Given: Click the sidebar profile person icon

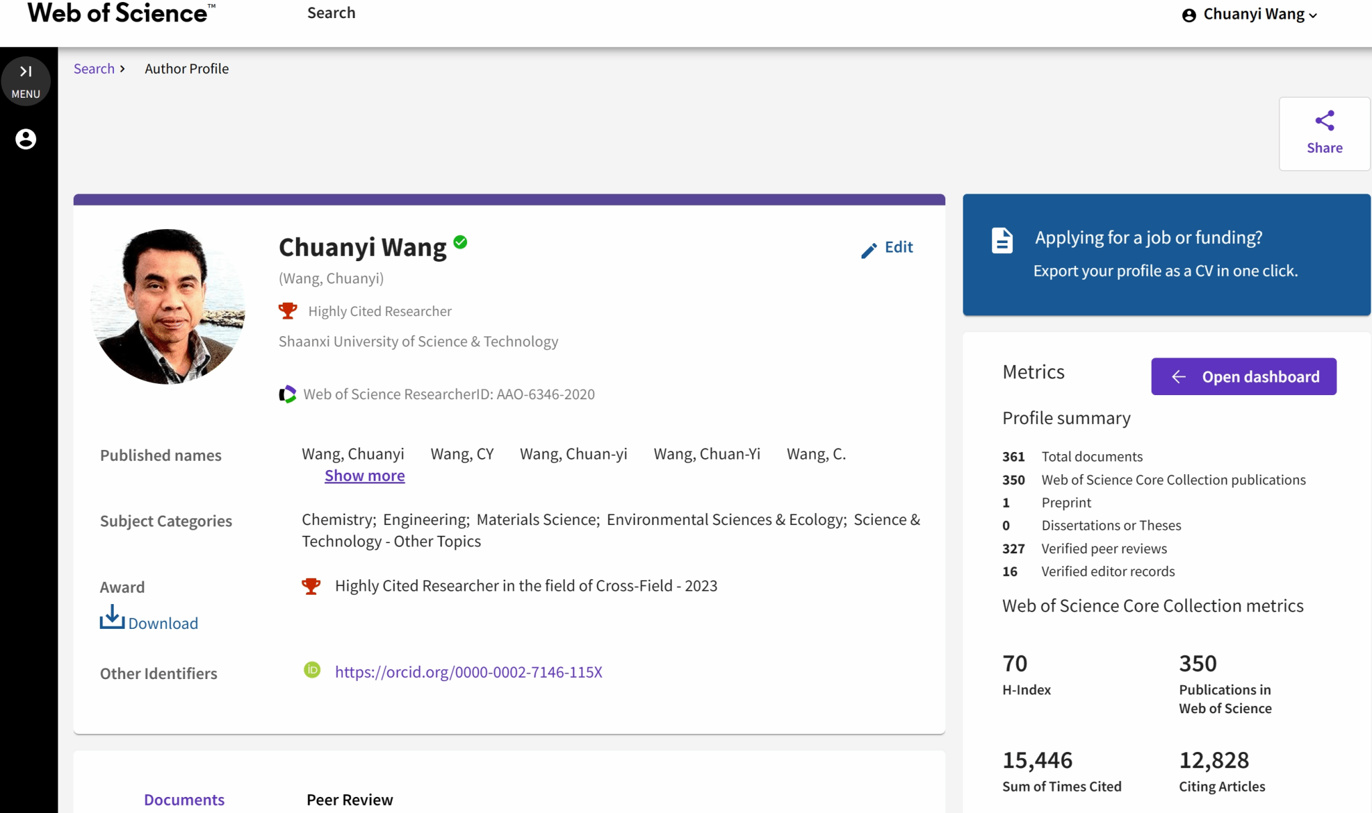Looking at the screenshot, I should pyautogui.click(x=25, y=139).
